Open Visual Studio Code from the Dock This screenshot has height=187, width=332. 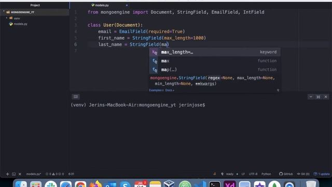[x=200, y=184]
